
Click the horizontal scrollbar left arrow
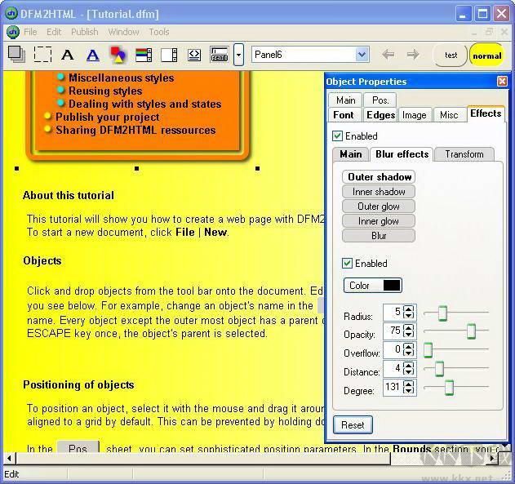coord(9,458)
